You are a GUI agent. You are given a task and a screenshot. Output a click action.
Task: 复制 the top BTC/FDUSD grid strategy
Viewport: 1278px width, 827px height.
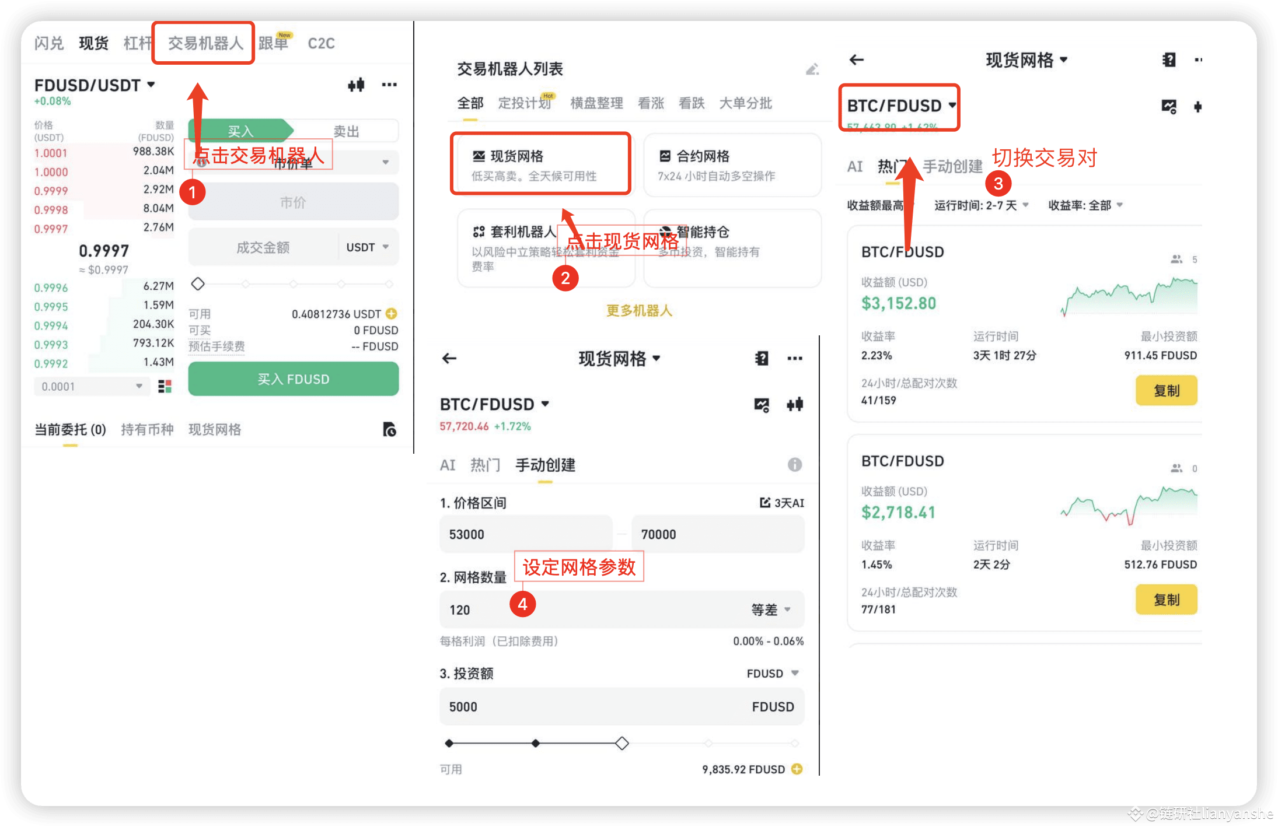coord(1165,390)
